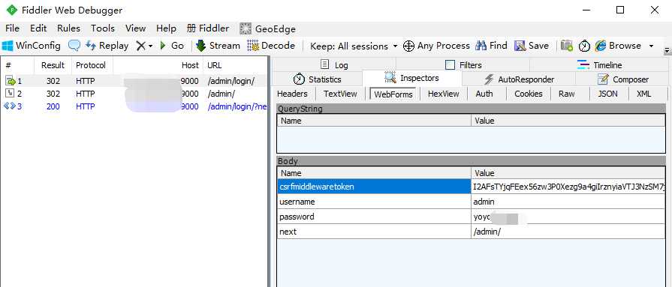
Task: Click the session 3 arrows icon
Action: [x=9, y=106]
